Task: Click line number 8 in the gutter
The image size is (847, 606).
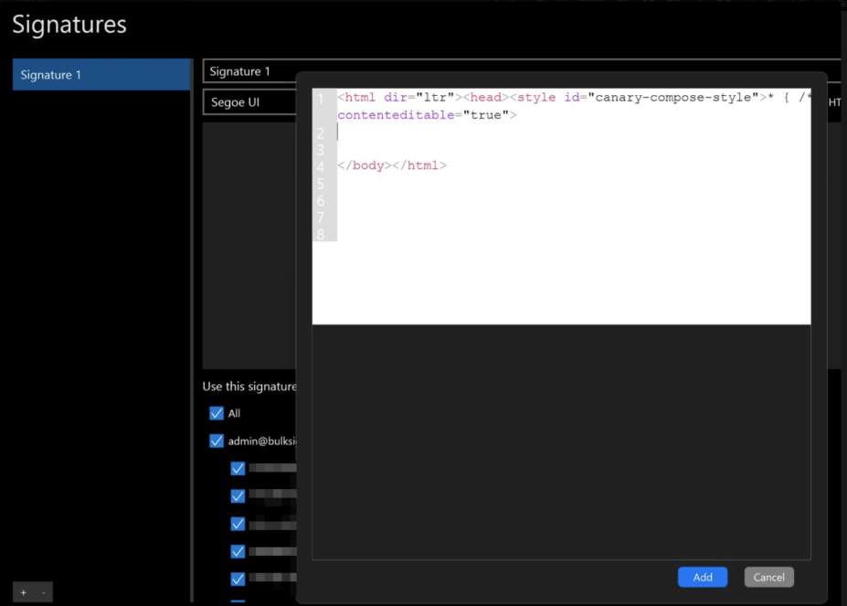Action: 321,234
